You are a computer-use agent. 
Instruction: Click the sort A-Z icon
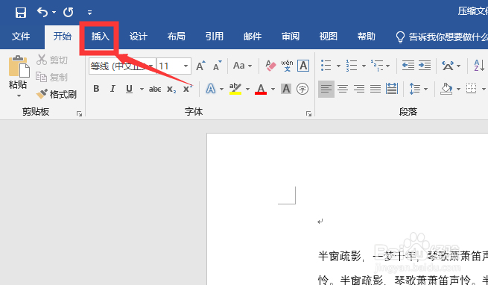click(479, 66)
